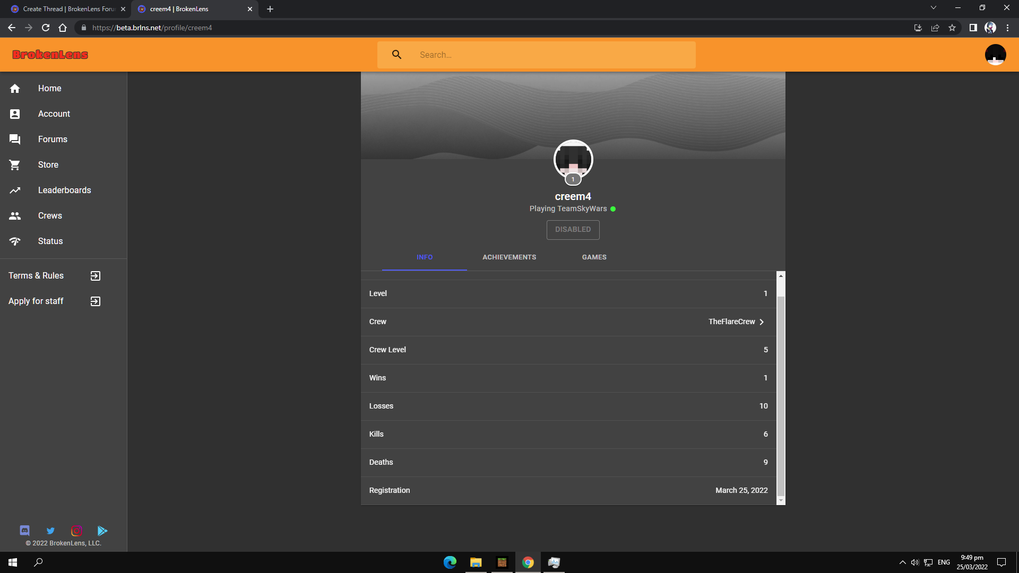This screenshot has width=1019, height=573.
Task: Expand the TheFlareCrew chevron in the Crew row
Action: pos(762,322)
